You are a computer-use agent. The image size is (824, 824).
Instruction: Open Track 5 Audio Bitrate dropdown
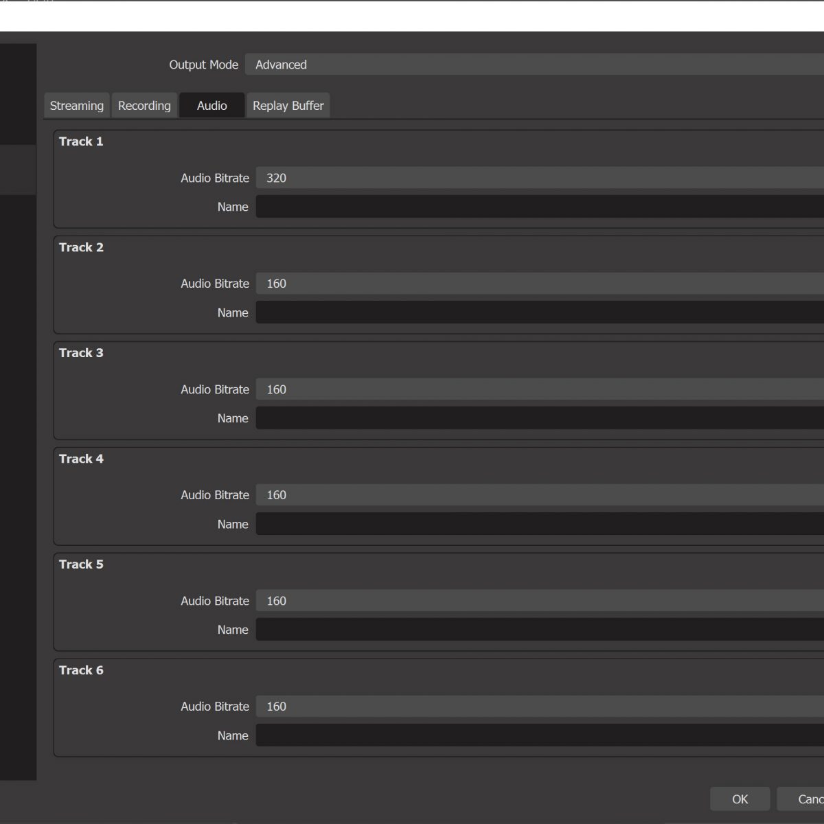(539, 601)
